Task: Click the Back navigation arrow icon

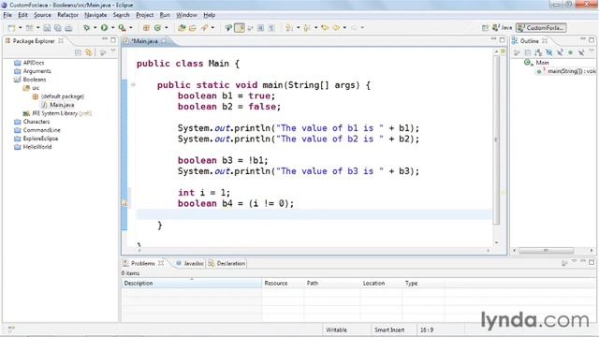Action: pyautogui.click(x=336, y=27)
